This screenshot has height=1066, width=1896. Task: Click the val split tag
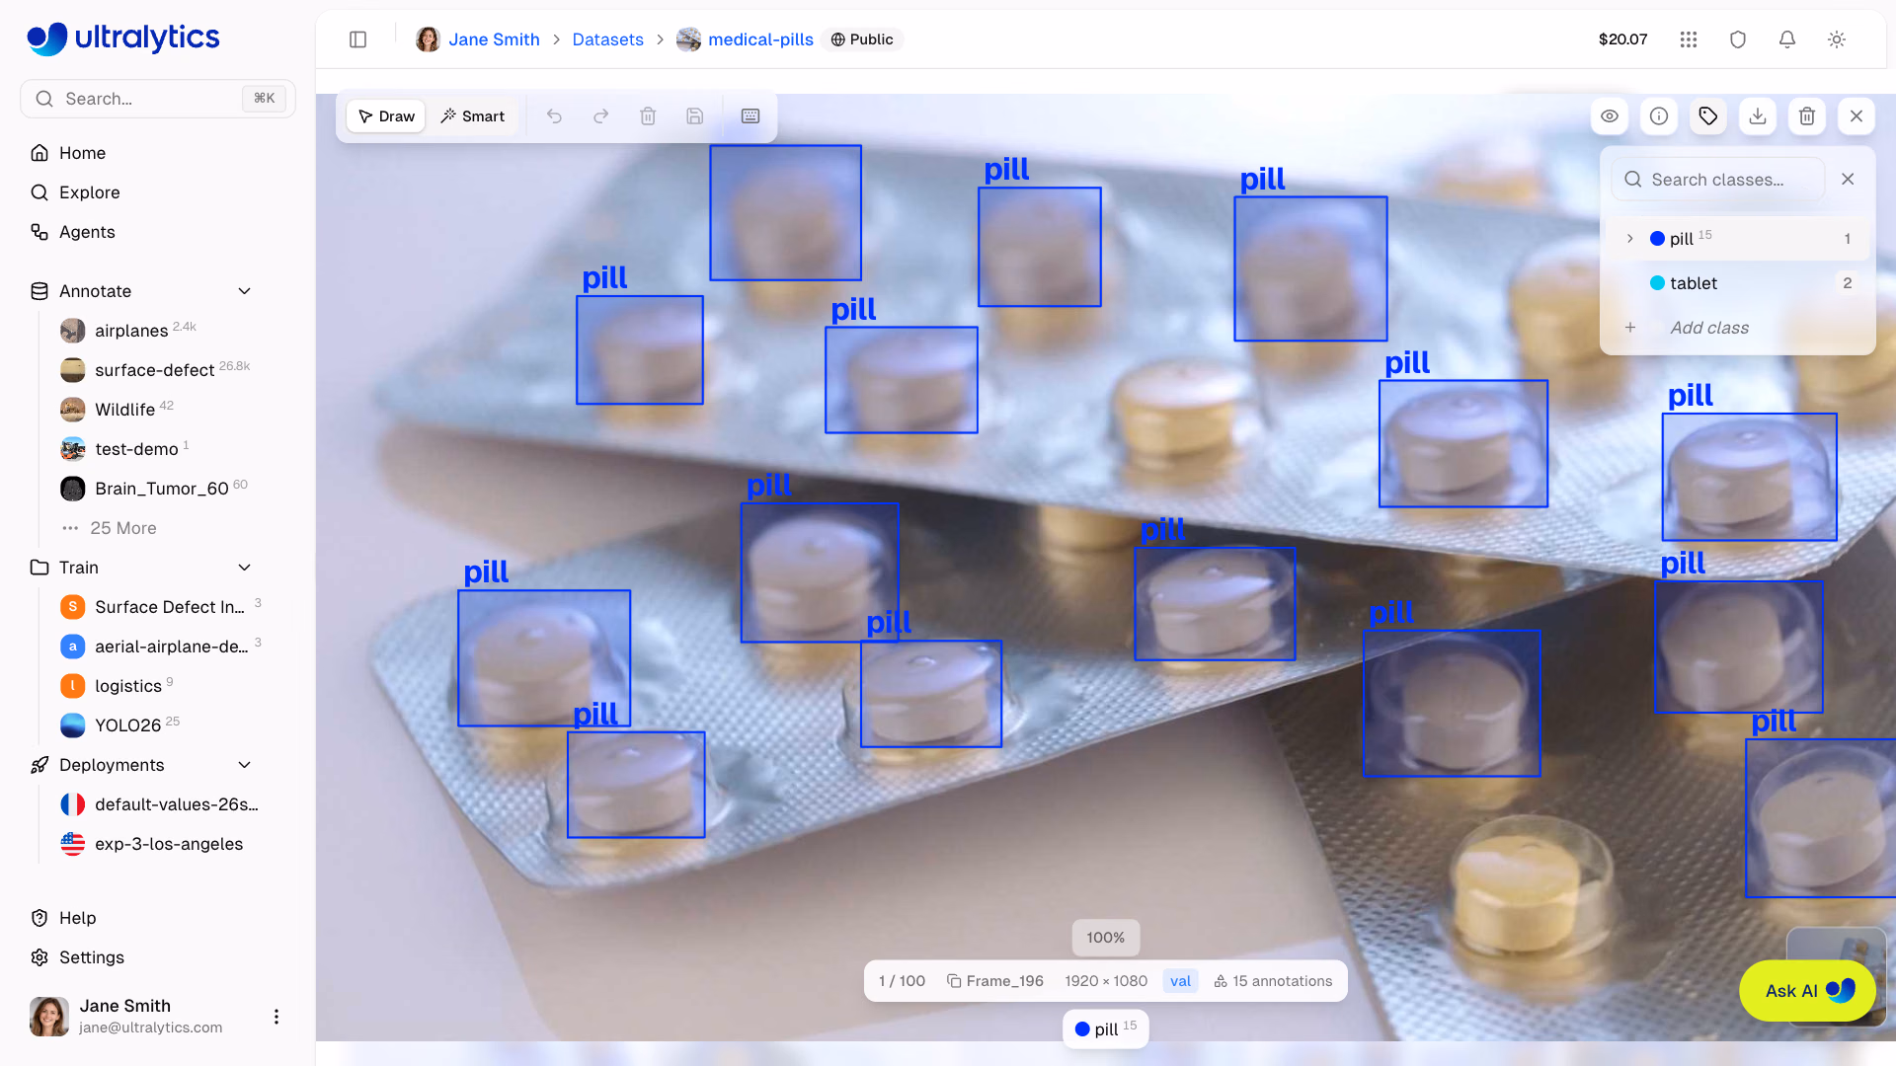point(1180,981)
